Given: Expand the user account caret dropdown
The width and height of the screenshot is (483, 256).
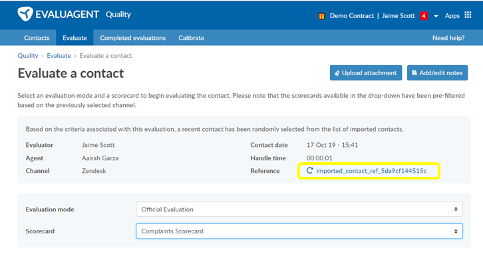Looking at the screenshot, I should pyautogui.click(x=436, y=17).
